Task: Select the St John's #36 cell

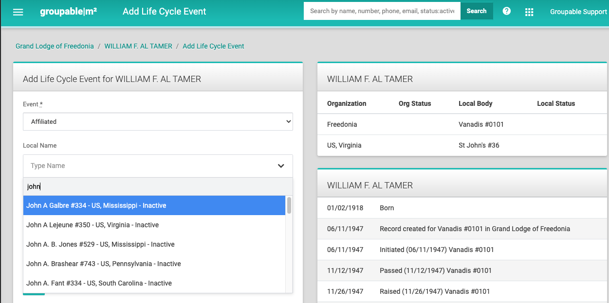Action: pos(479,145)
